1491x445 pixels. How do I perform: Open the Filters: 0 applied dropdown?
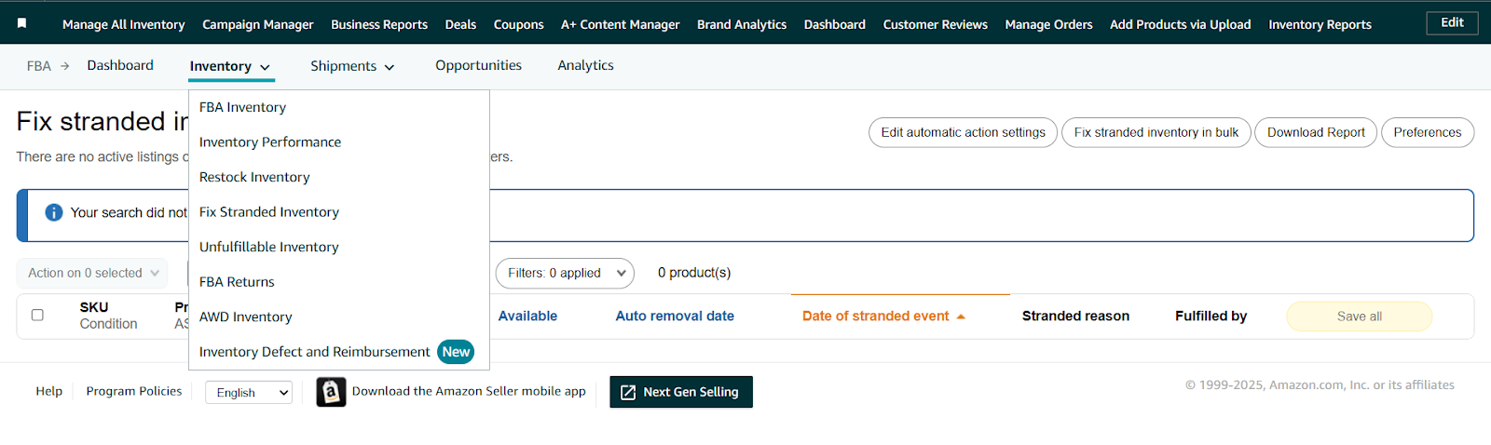point(565,273)
